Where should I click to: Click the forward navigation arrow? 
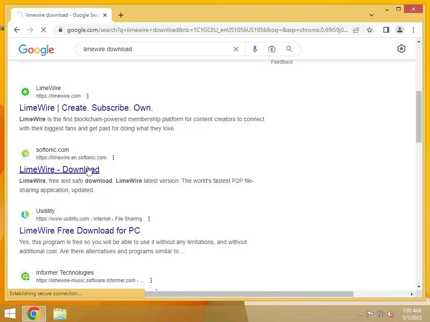(x=30, y=30)
